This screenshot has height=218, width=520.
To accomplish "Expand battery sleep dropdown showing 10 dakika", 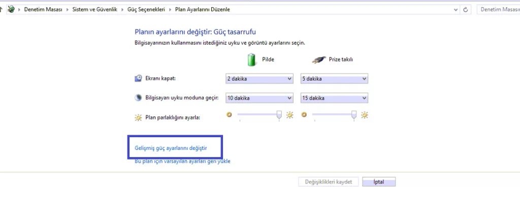I will click(259, 98).
